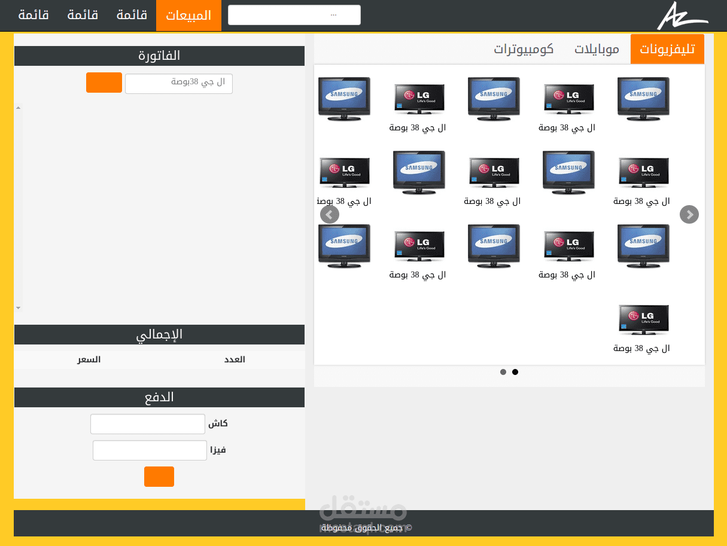727x546 pixels.
Task: Select the LG TV labeled ال جي 38 بوصة
Action: point(419,99)
